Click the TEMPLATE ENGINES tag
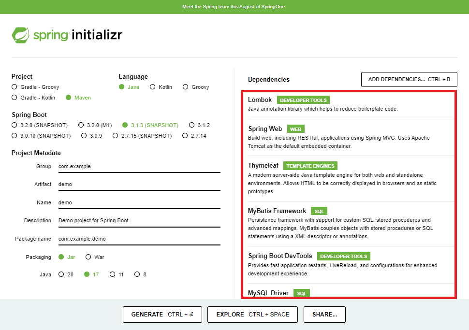This screenshot has height=330, width=469. point(310,166)
